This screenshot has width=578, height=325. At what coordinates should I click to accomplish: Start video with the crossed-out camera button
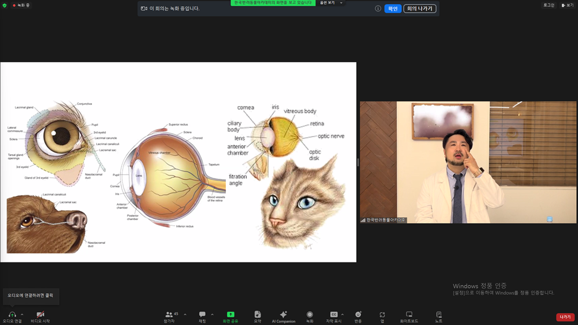coord(40,316)
